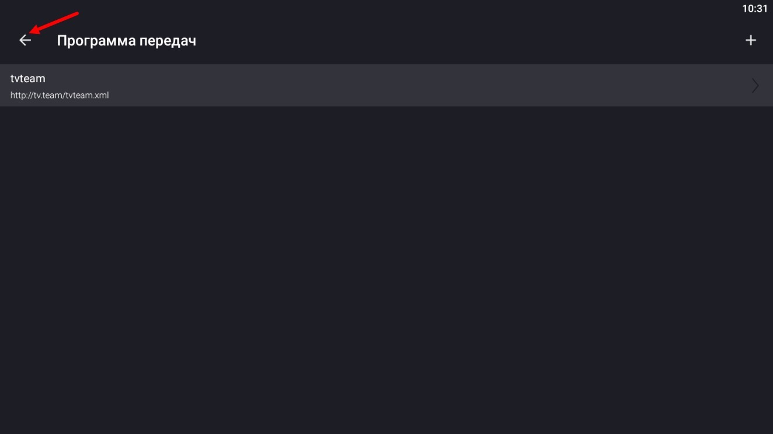This screenshot has height=434, width=773.
Task: Click the clock showing 10:31
Action: pos(755,8)
